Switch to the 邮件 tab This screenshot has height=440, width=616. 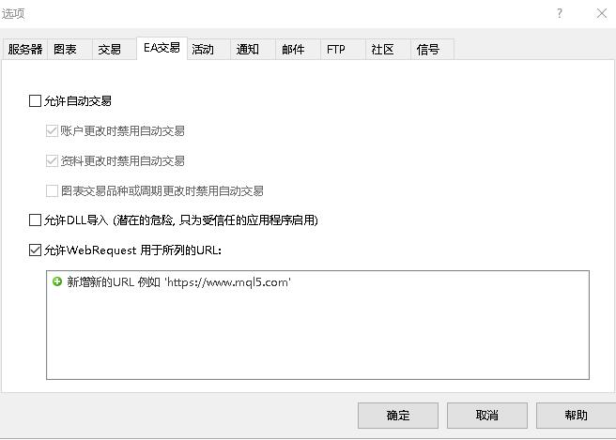299,50
